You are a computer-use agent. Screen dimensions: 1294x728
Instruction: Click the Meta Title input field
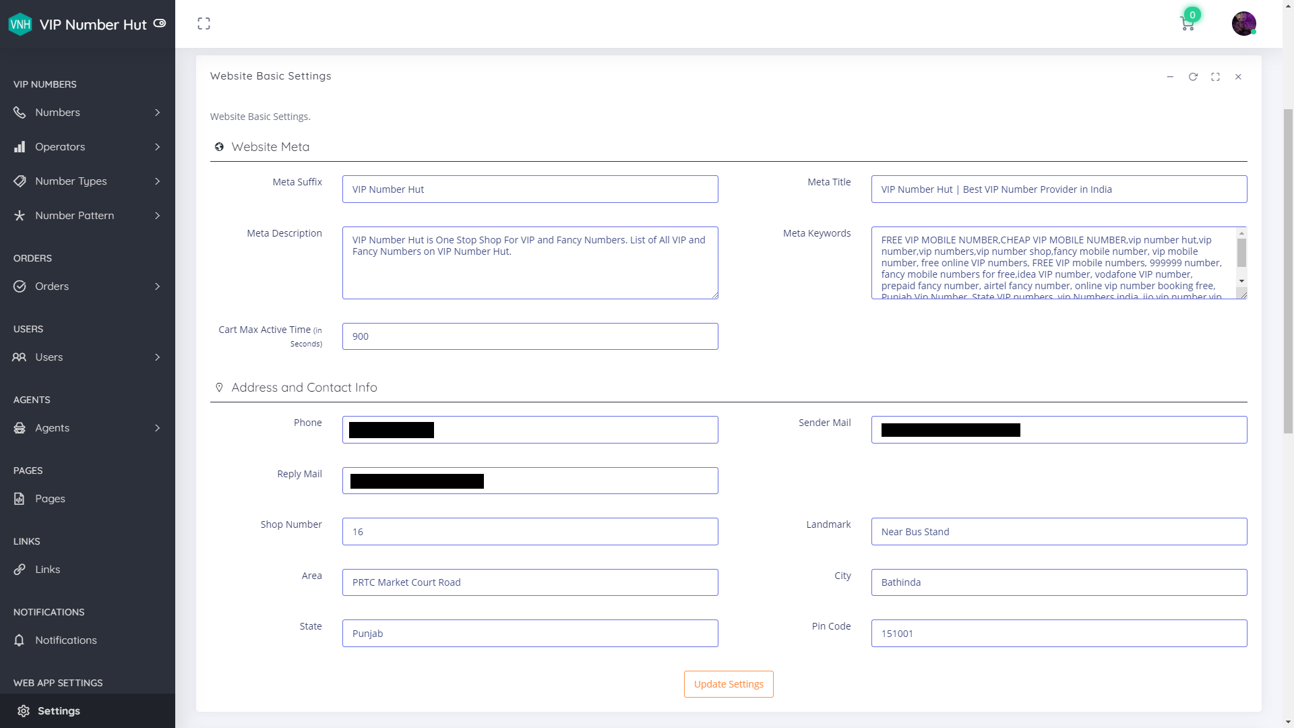click(x=1059, y=189)
